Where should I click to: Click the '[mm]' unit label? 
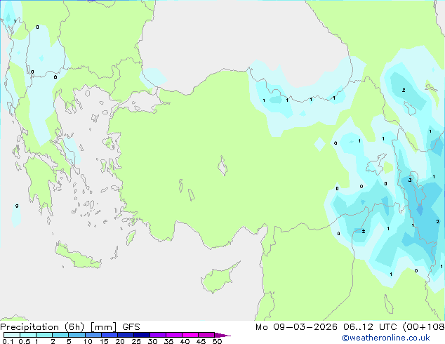[103, 327]
